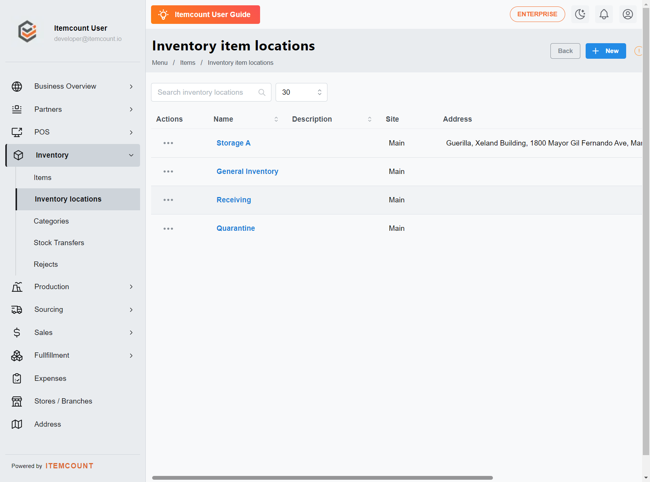Click the ENTERPRISE plan badge
This screenshot has width=650, height=482.
[x=537, y=14]
